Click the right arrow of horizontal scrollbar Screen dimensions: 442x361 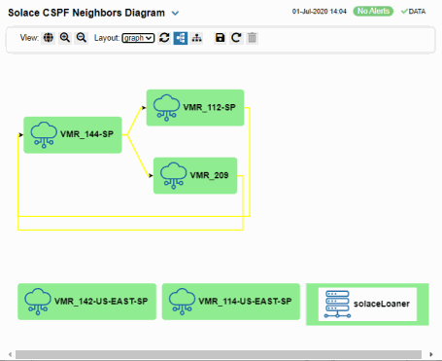431,354
